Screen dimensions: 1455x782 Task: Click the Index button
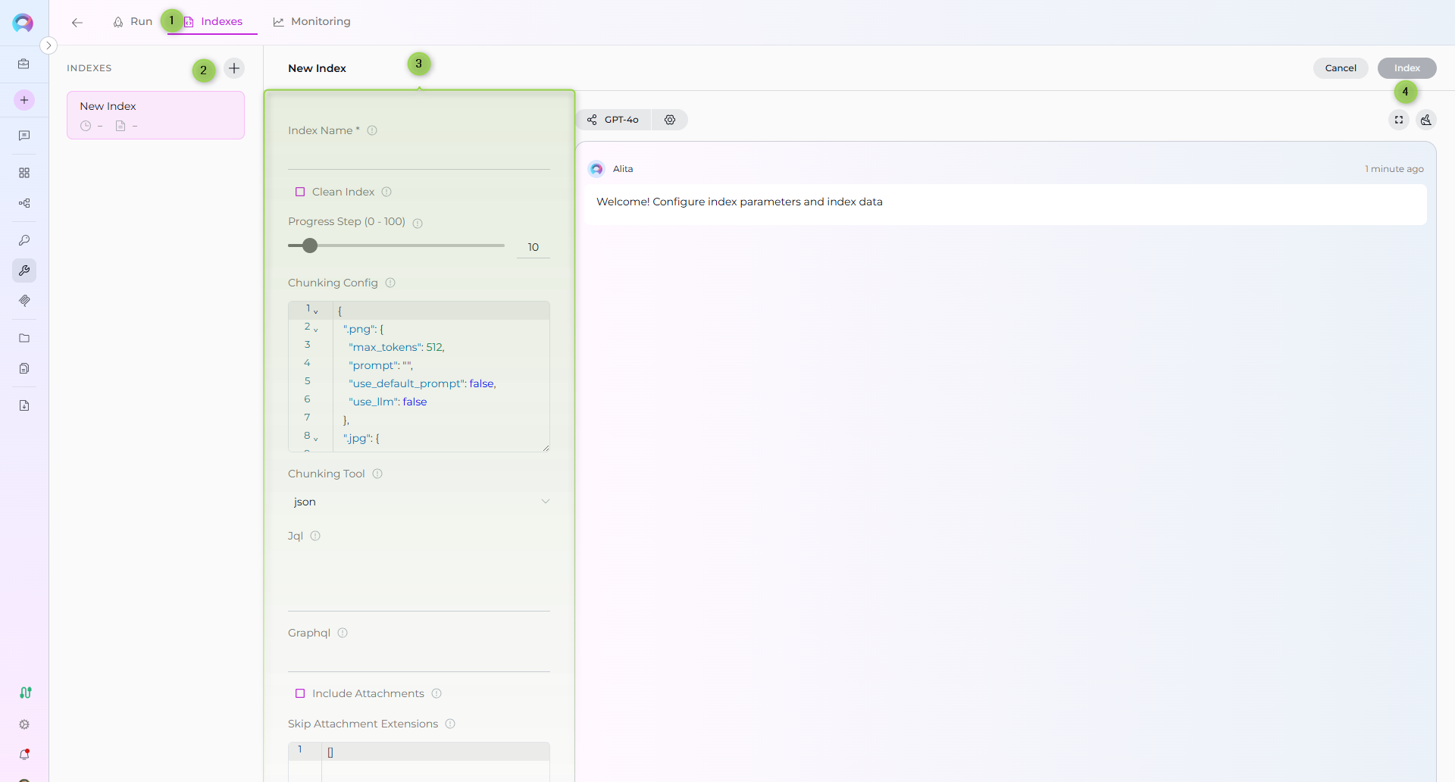[1406, 68]
